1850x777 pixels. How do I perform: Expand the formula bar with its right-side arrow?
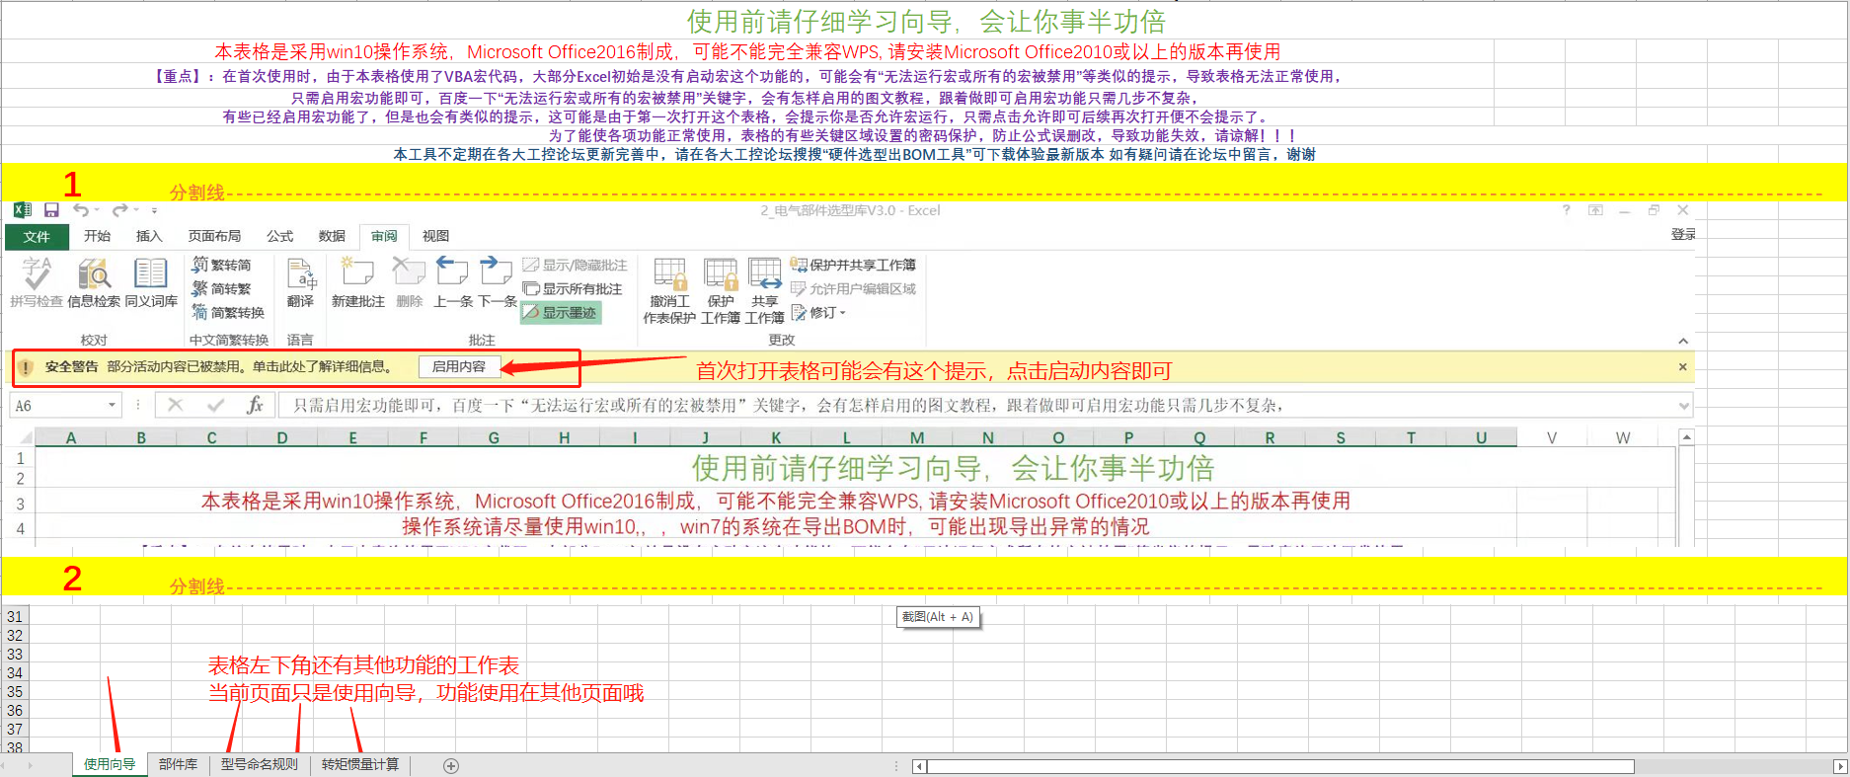[1683, 405]
